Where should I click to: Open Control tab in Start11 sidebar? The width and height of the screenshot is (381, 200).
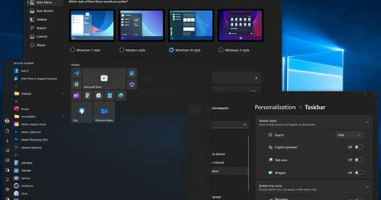click(x=39, y=36)
